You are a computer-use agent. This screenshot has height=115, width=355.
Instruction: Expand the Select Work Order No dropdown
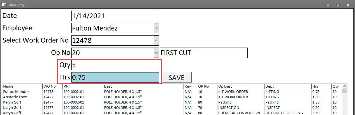(x=156, y=40)
